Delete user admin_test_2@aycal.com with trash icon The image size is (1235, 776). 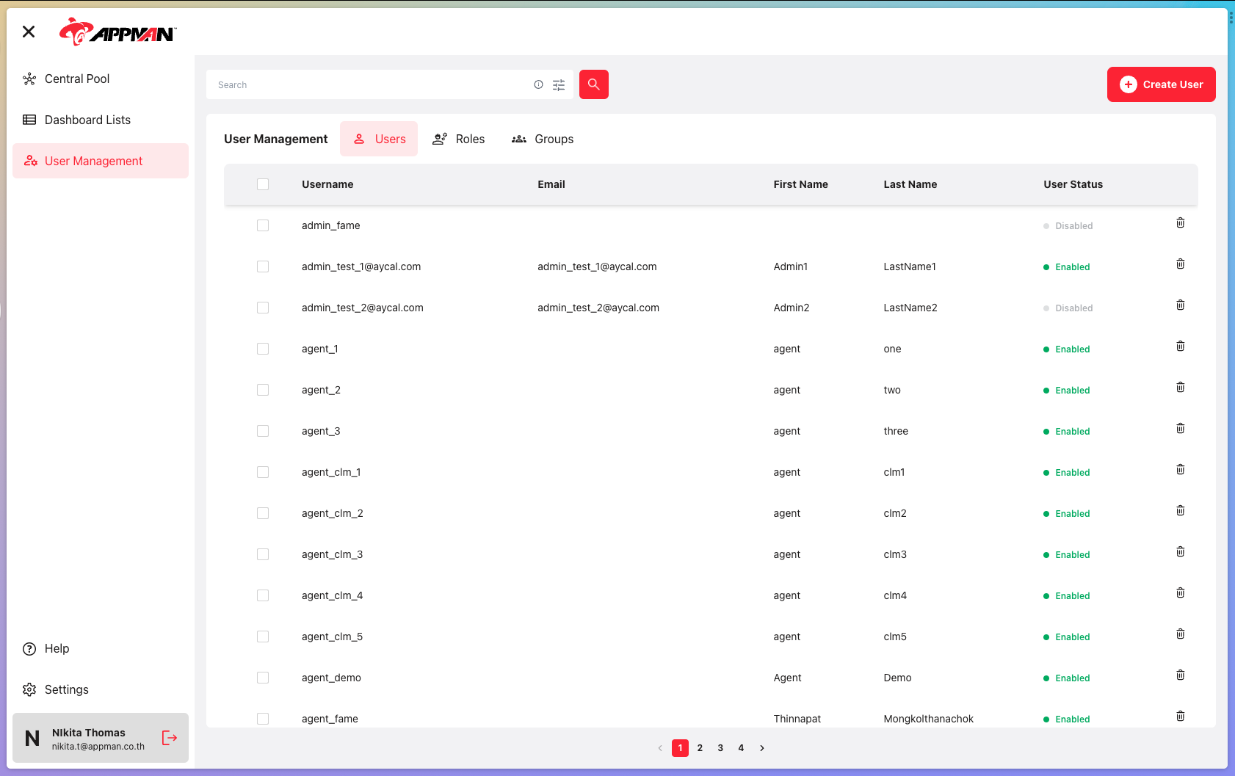1181,305
